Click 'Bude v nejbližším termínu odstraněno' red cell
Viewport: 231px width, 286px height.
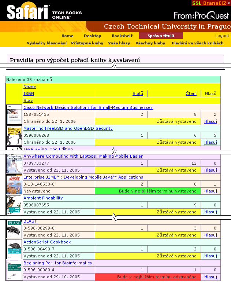click(x=148, y=277)
